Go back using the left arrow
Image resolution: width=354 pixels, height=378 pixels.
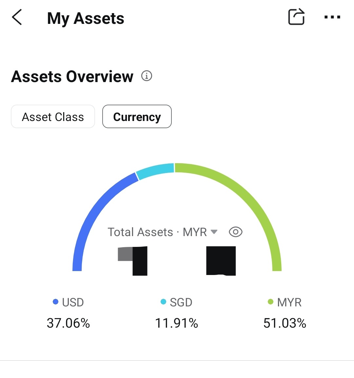coord(17,17)
